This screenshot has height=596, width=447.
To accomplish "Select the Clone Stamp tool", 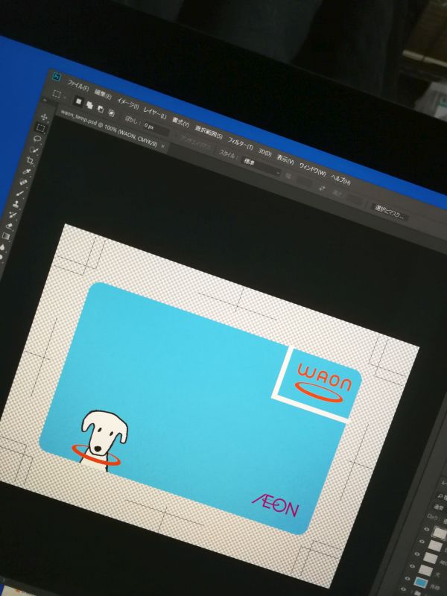I will click(x=16, y=204).
